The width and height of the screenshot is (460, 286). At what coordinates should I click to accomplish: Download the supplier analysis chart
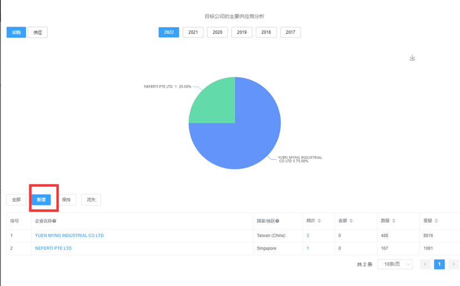coord(412,58)
